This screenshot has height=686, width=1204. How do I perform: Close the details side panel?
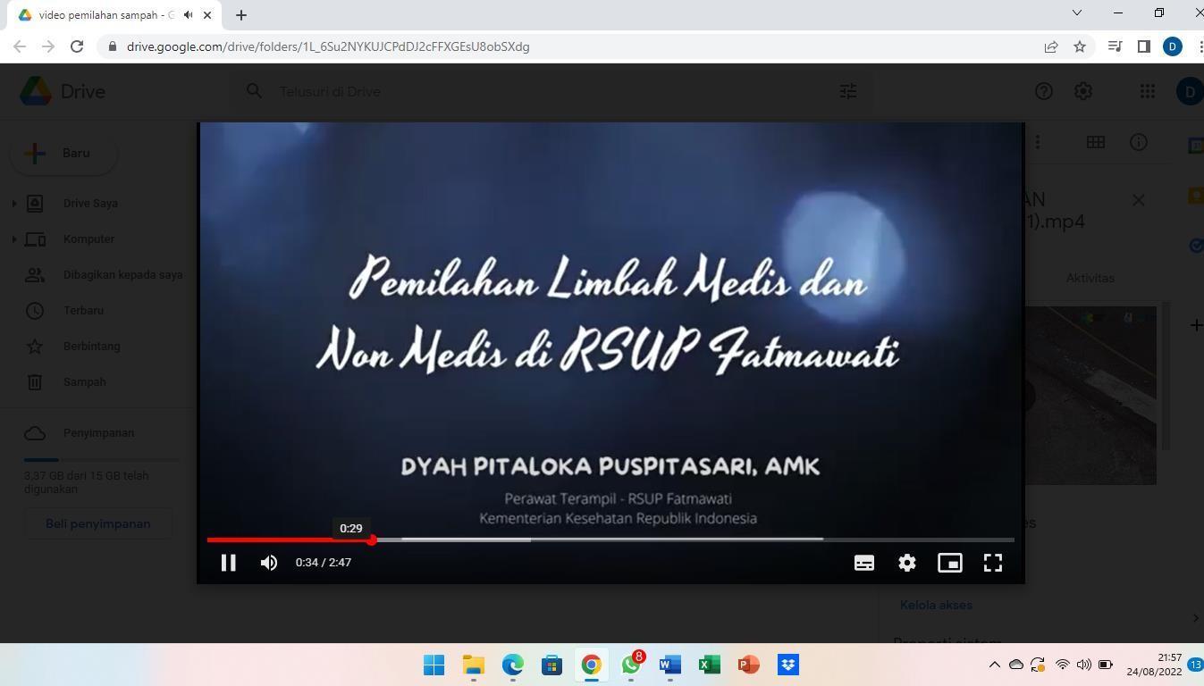tap(1138, 200)
